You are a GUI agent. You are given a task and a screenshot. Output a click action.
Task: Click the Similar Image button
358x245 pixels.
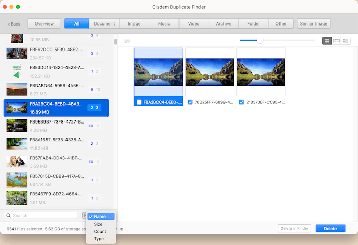[314, 23]
